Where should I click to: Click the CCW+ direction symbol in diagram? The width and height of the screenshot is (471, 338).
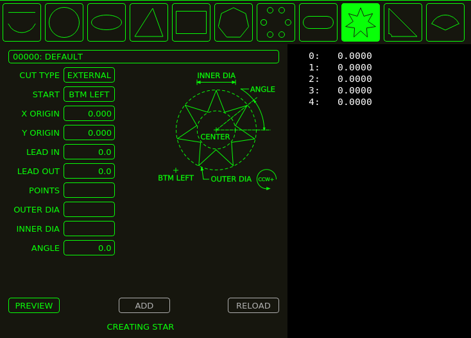(266, 179)
